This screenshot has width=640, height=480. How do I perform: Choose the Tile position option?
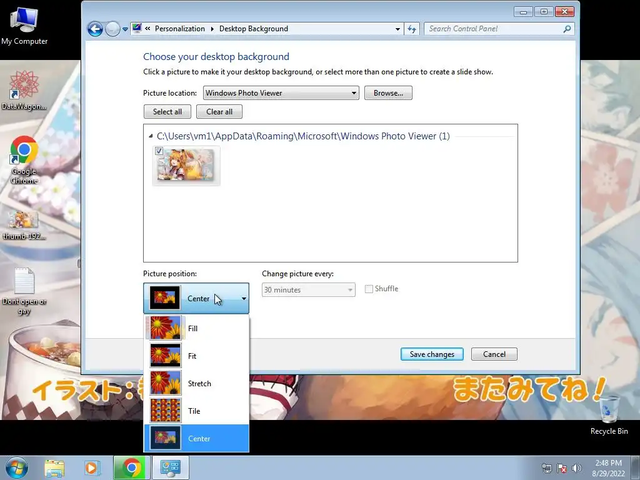click(x=196, y=411)
